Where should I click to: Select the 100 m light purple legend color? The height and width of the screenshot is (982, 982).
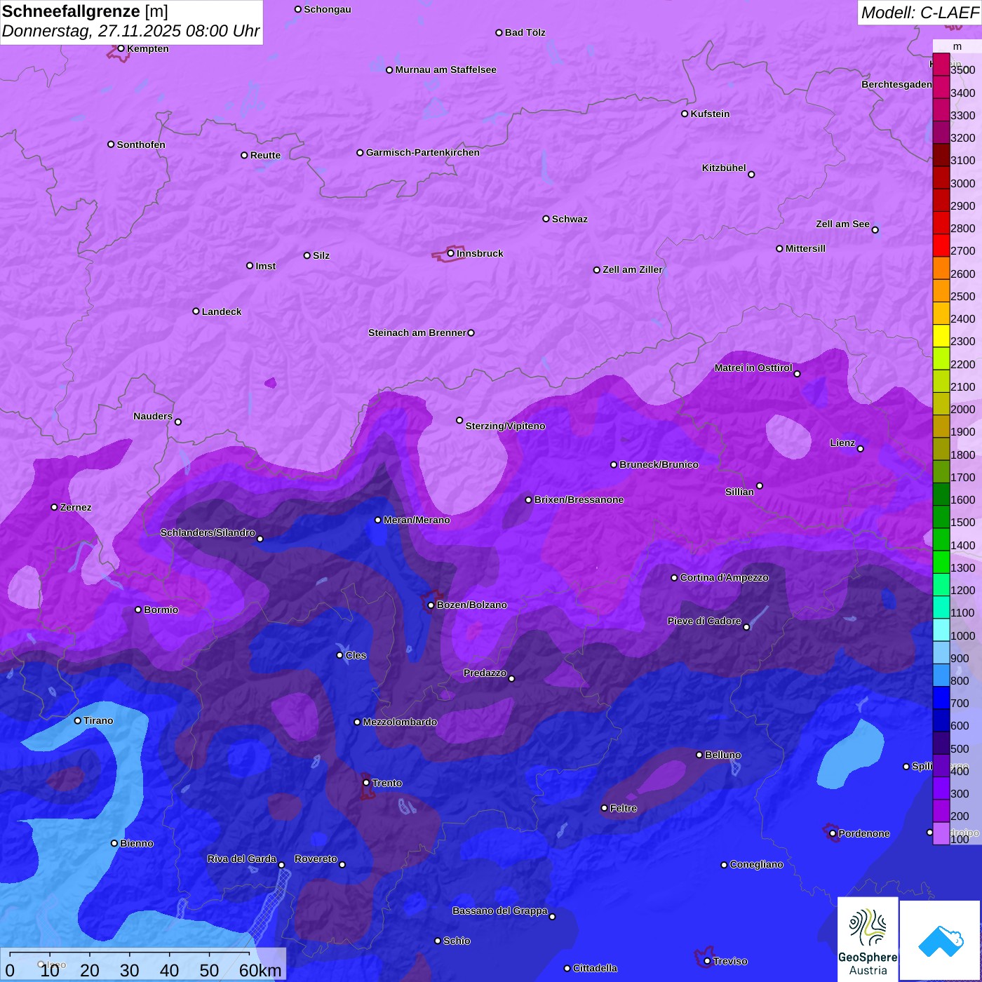pyautogui.click(x=941, y=833)
